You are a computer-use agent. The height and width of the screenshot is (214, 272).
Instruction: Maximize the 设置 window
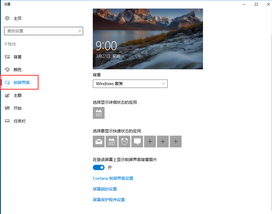(256, 4)
